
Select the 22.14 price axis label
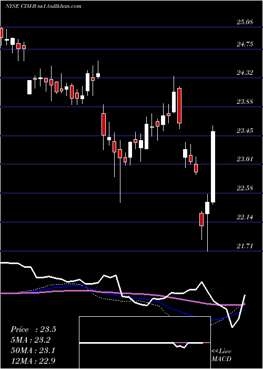pyautogui.click(x=245, y=217)
